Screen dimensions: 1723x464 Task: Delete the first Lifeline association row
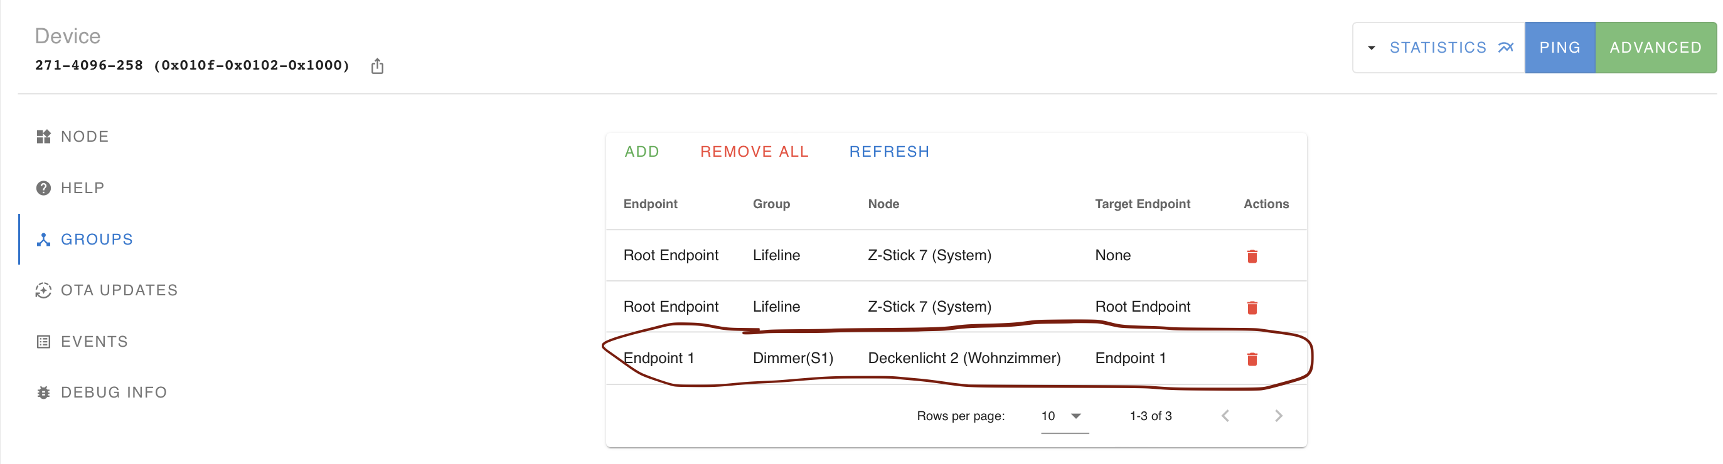[1251, 256]
